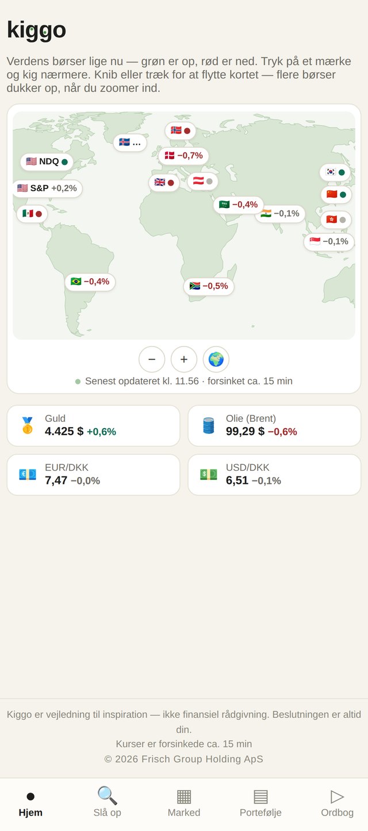The image size is (368, 831).
Task: Open the NDQ Nasdaq marker
Action: [x=47, y=162]
